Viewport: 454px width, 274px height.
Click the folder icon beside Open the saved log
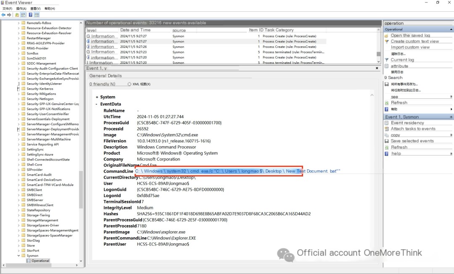click(387, 36)
